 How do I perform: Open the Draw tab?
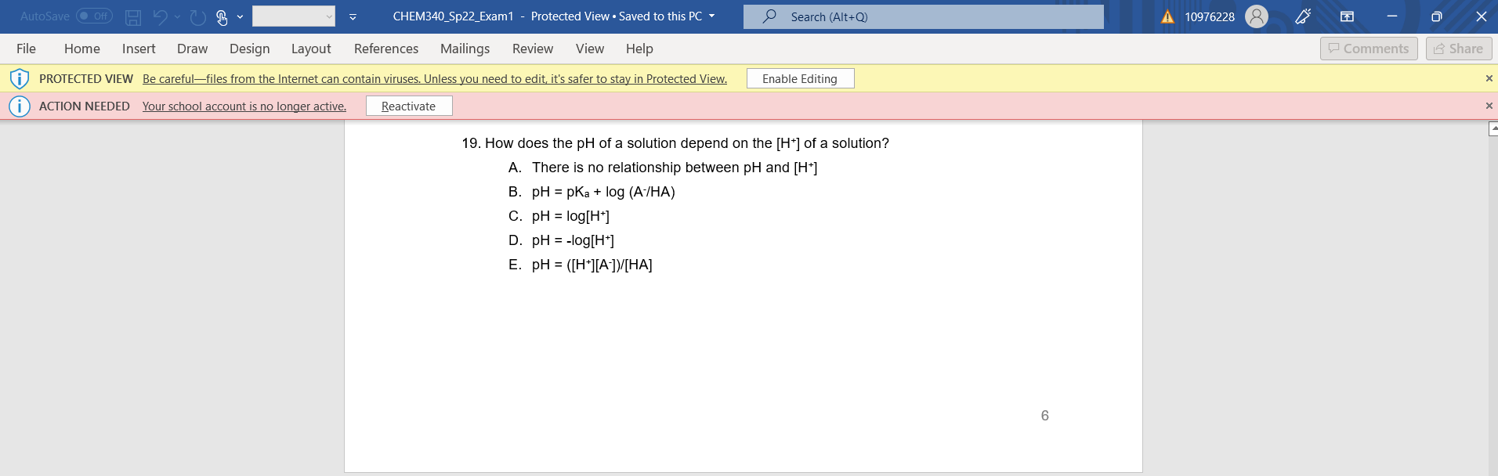point(192,49)
